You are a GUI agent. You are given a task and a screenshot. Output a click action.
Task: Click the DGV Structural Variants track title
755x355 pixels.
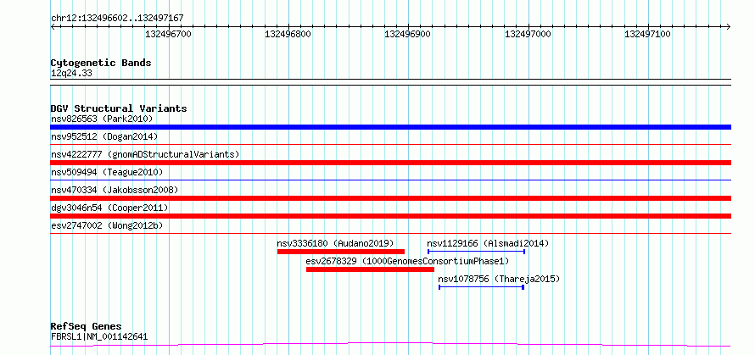click(119, 108)
